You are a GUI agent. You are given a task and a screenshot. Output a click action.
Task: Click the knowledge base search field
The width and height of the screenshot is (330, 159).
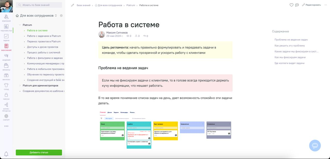39,5
